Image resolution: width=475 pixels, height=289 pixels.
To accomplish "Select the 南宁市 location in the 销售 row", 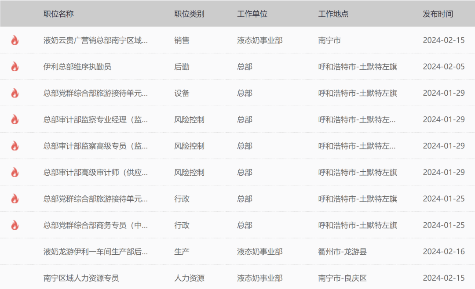I will coord(329,40).
